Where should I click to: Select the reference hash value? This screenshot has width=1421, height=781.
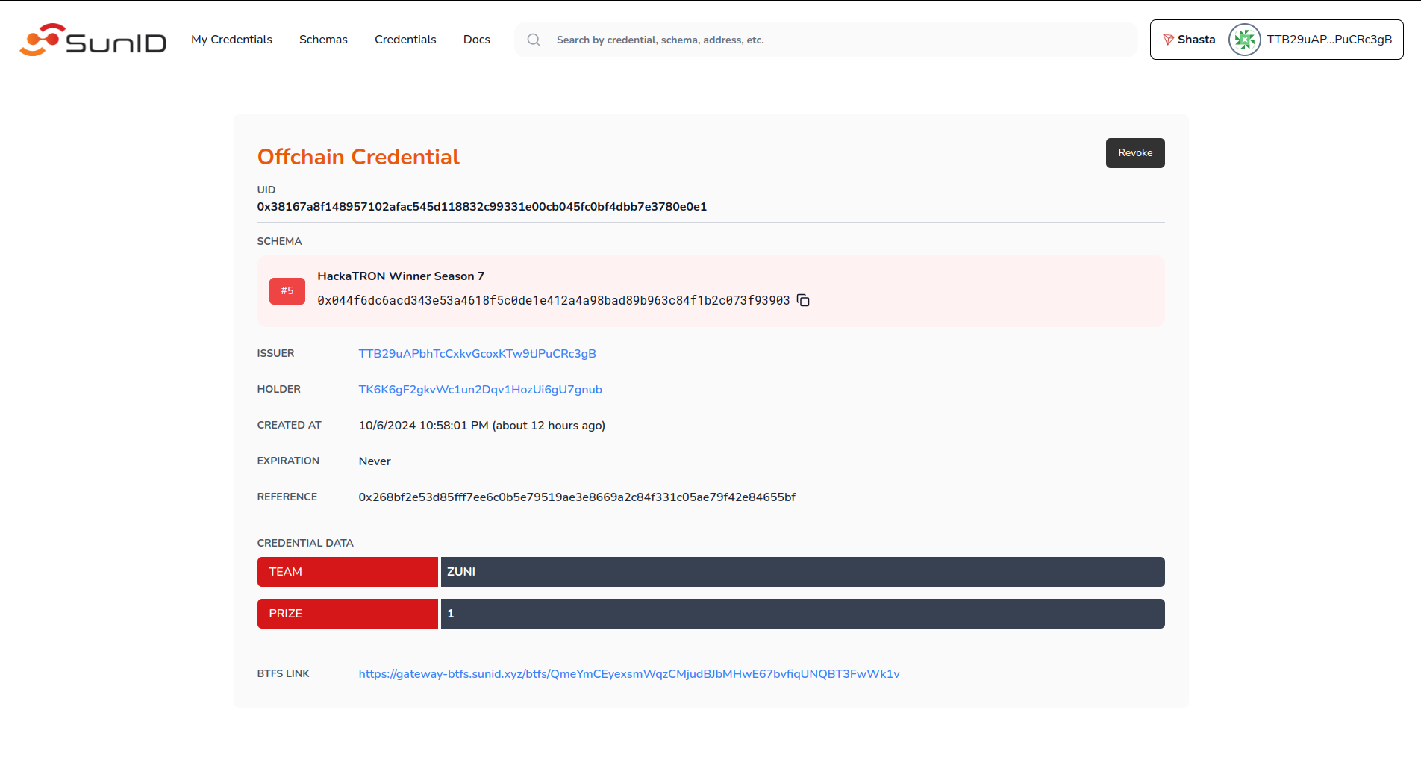(577, 497)
